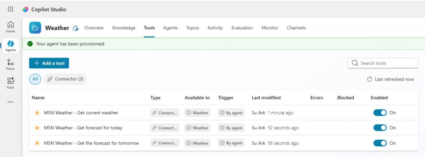The width and height of the screenshot is (425, 157).
Task: View the Activity tab
Action: tap(215, 28)
